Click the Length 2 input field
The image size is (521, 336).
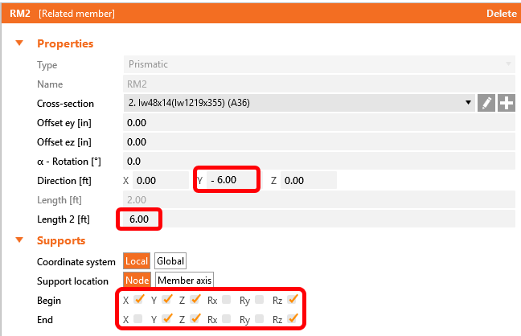141,219
